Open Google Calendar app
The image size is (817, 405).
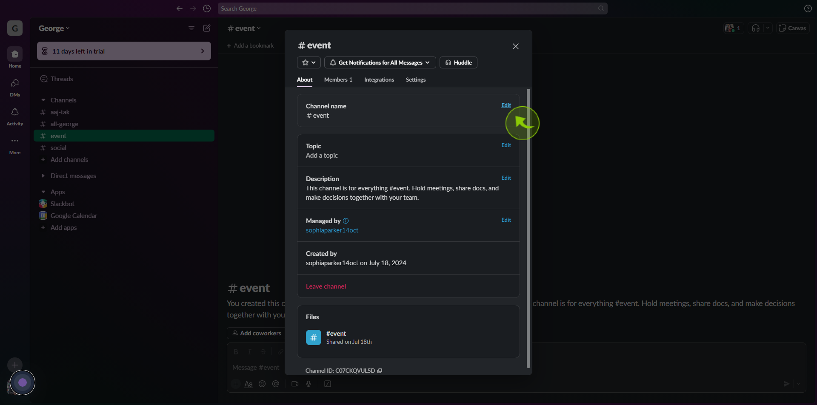coord(124,216)
